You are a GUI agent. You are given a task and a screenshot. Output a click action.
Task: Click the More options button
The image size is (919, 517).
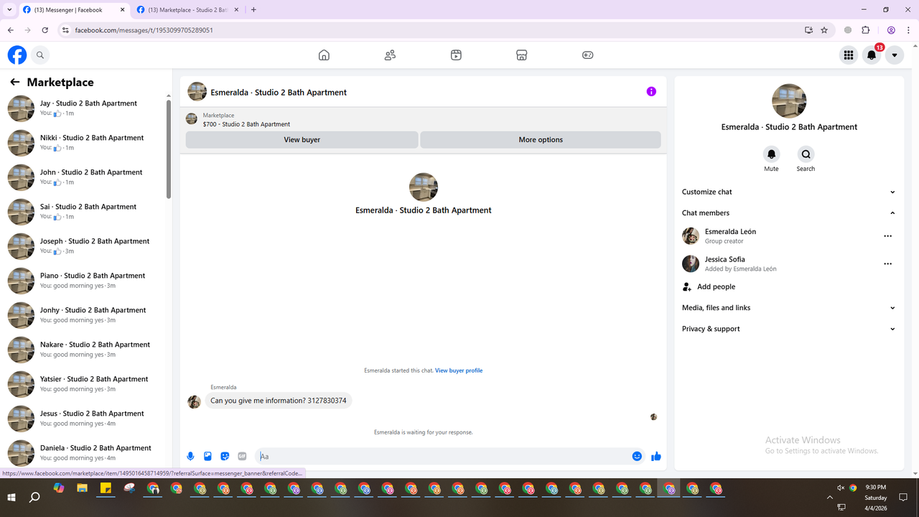click(x=541, y=139)
